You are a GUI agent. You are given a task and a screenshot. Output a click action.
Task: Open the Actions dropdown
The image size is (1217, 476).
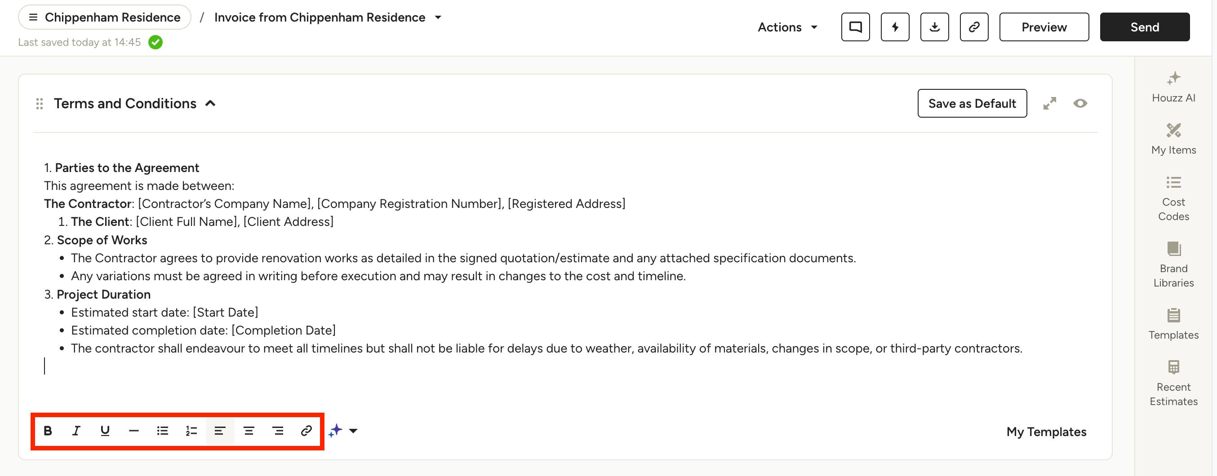coord(787,27)
